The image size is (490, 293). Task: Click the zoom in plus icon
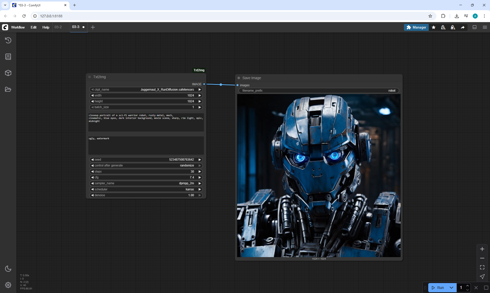(482, 249)
